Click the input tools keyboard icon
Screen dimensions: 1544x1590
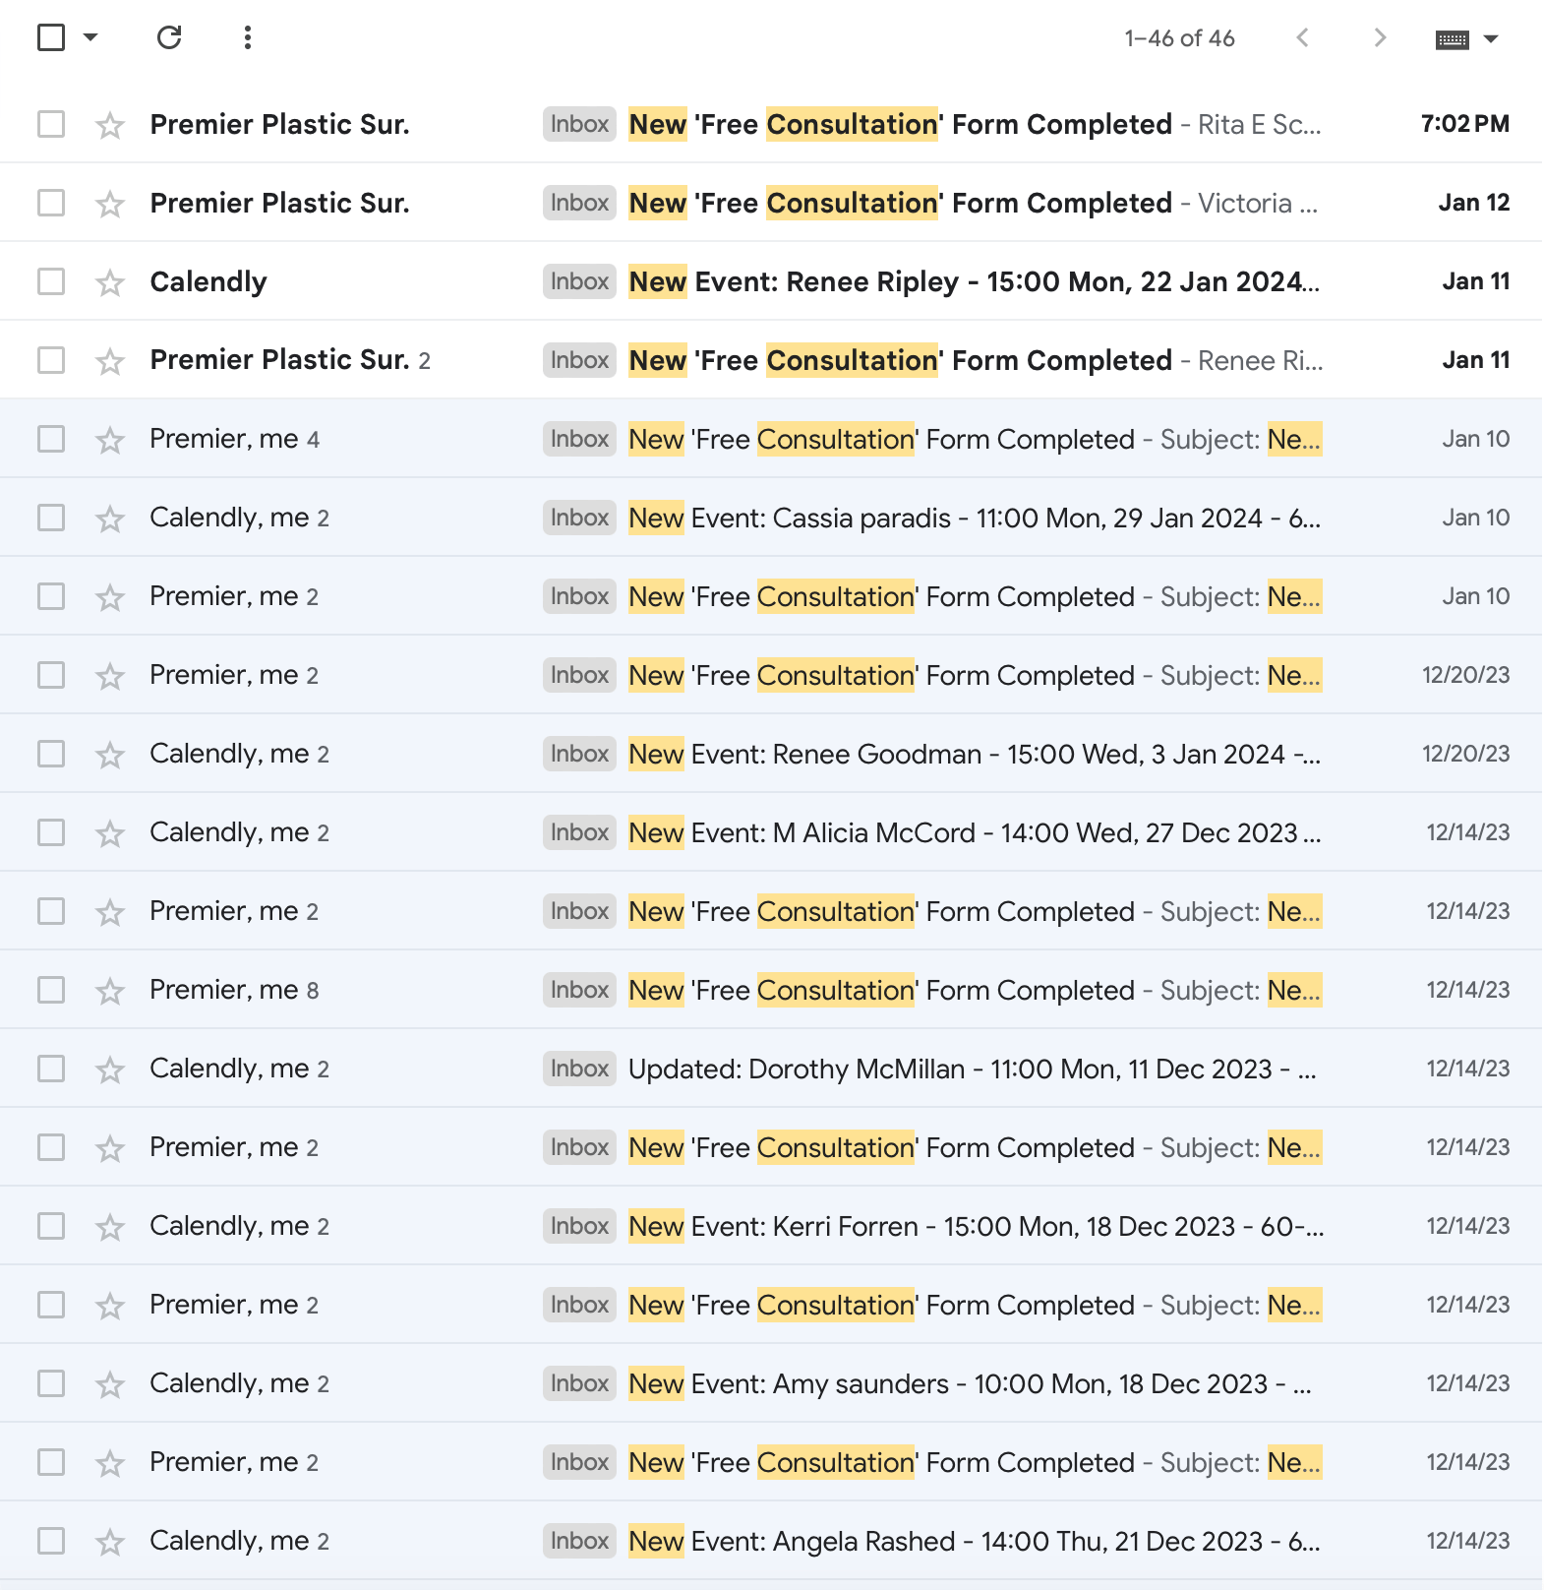1452,39
